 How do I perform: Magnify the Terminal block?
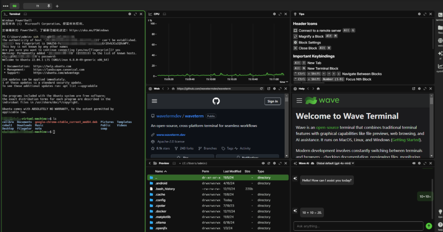(x=135, y=14)
